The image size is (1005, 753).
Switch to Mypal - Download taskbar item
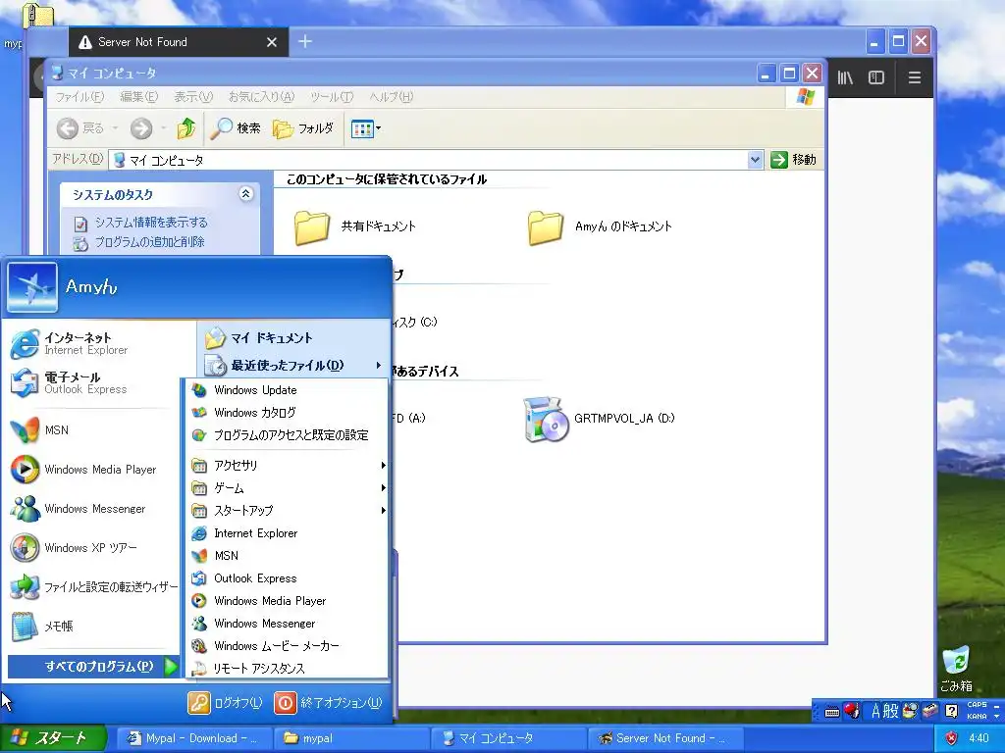[193, 738]
